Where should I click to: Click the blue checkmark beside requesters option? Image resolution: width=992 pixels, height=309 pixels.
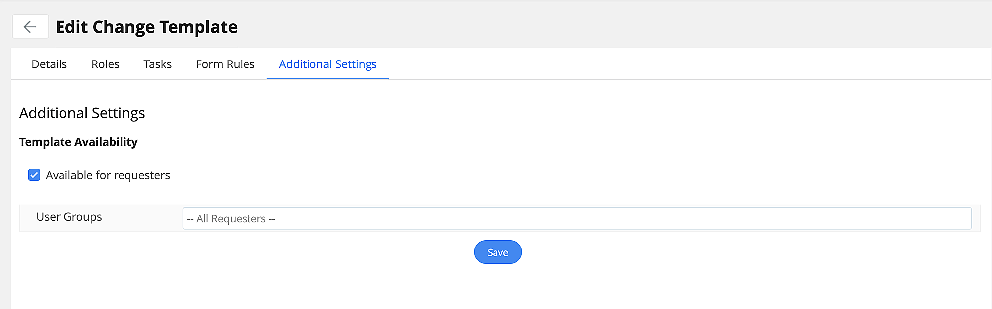[34, 175]
